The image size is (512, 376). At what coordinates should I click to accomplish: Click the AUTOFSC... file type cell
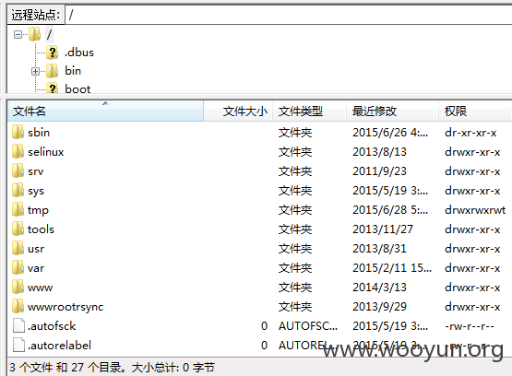(x=308, y=326)
